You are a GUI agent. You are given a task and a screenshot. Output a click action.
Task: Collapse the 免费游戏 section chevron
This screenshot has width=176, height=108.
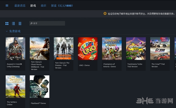coord(7,31)
